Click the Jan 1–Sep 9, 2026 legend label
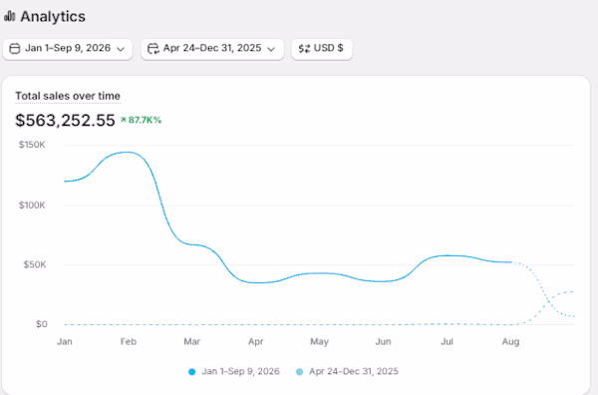 pyautogui.click(x=240, y=371)
